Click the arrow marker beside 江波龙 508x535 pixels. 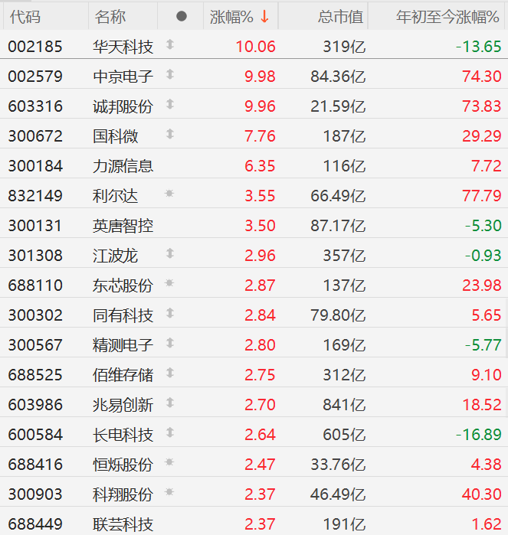[x=170, y=253]
